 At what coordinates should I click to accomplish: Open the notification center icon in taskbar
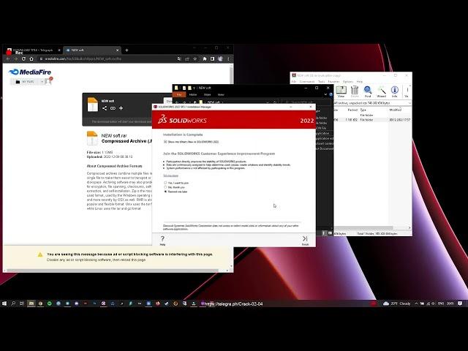click(460, 303)
